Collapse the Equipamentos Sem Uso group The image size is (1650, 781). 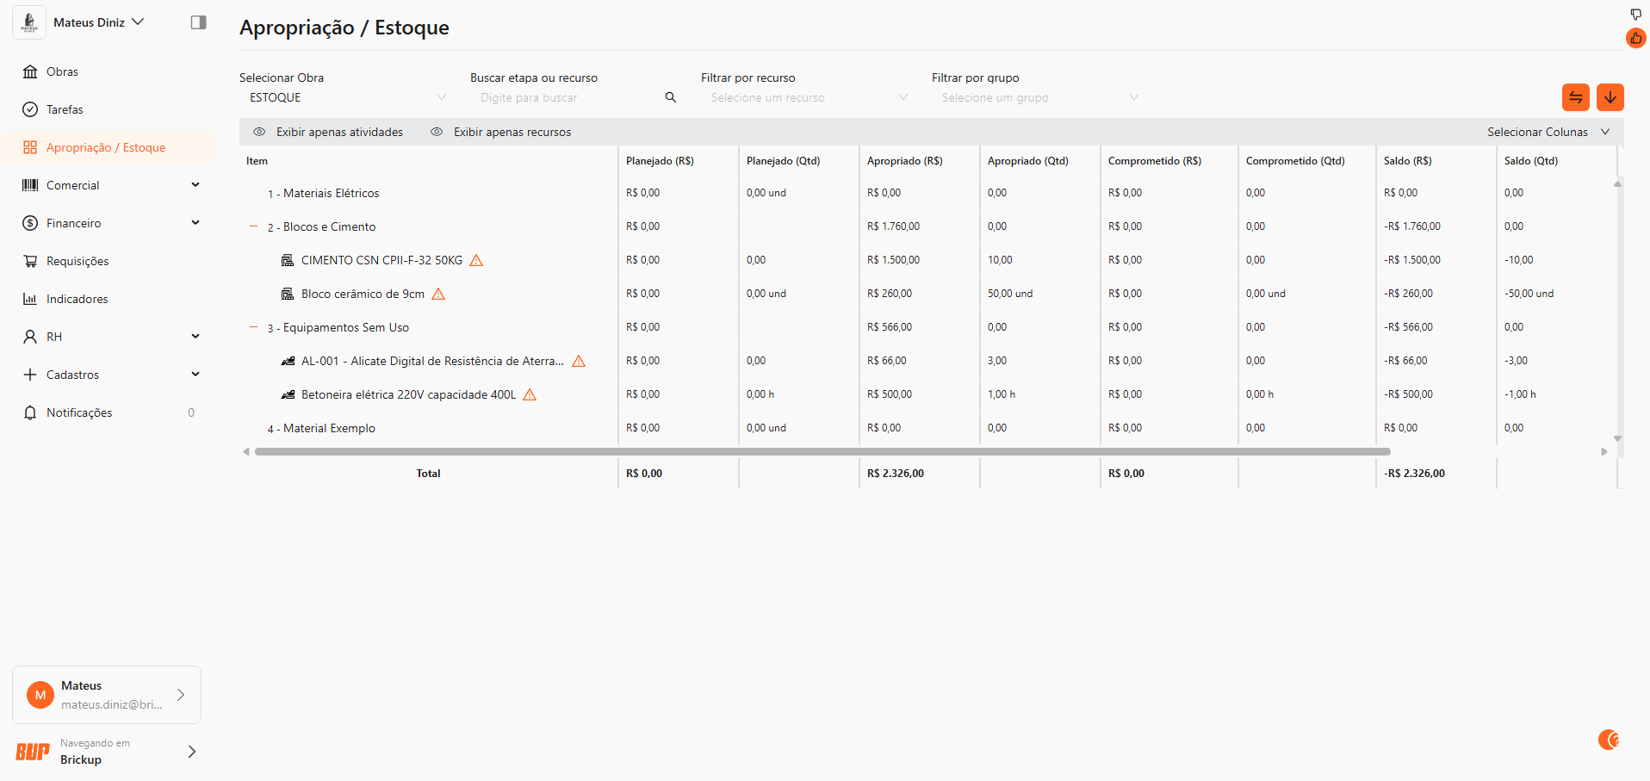[x=253, y=327]
